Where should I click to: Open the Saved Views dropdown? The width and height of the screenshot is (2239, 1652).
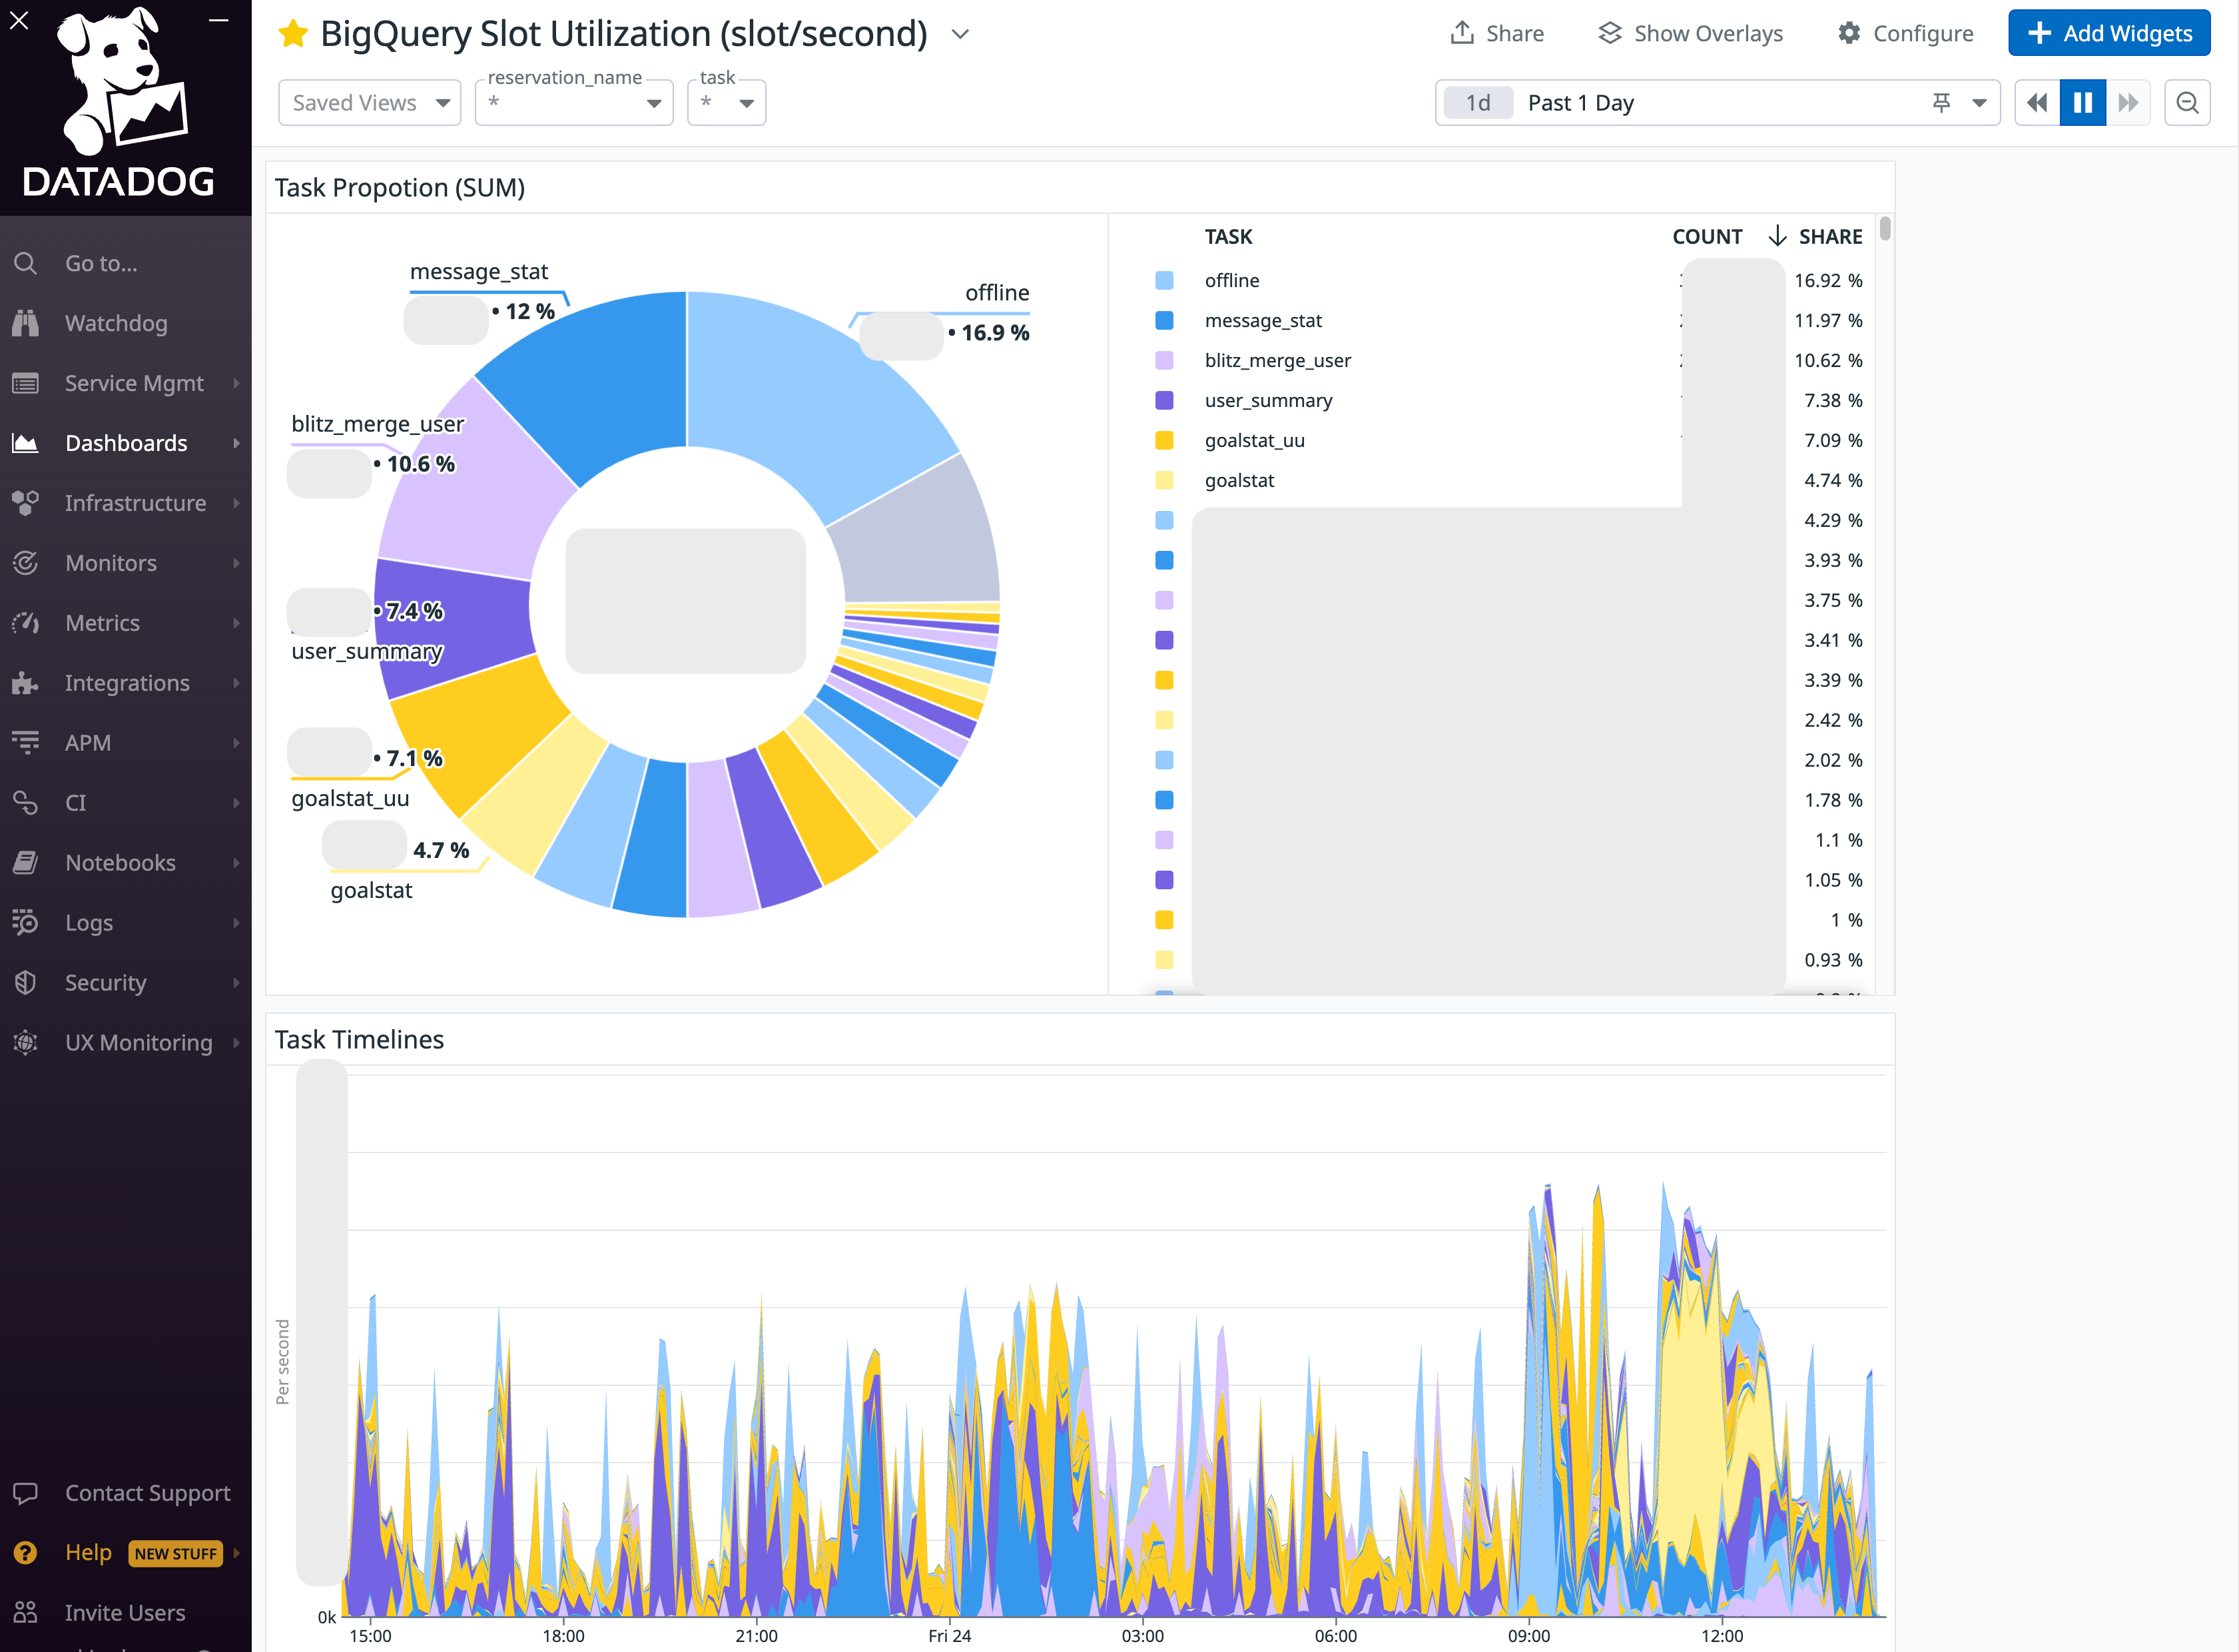tap(370, 103)
